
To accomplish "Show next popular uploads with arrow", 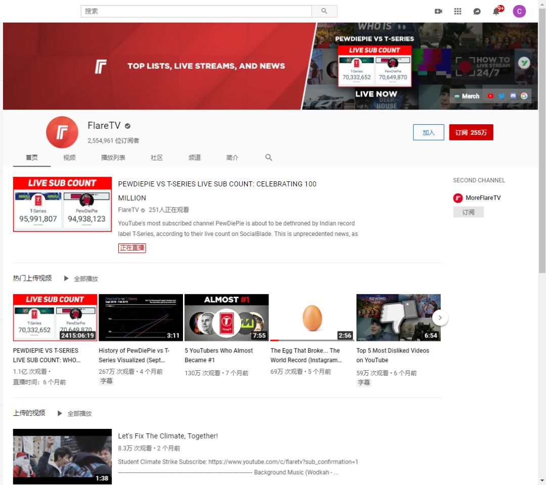I will click(440, 318).
